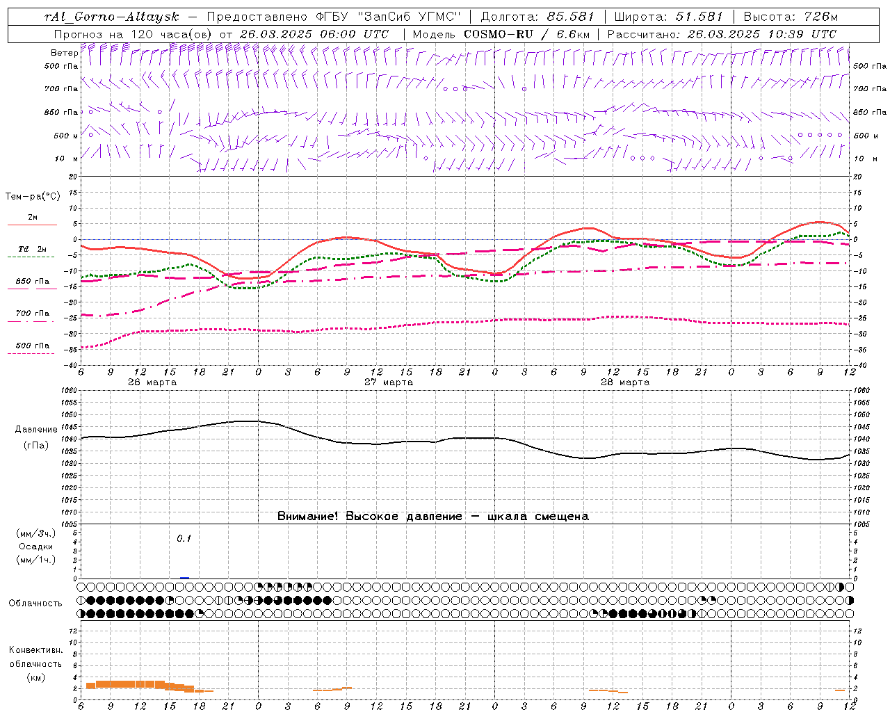890x712 pixels.
Task: Click the '27 марта' date label
Action: pyautogui.click(x=389, y=382)
